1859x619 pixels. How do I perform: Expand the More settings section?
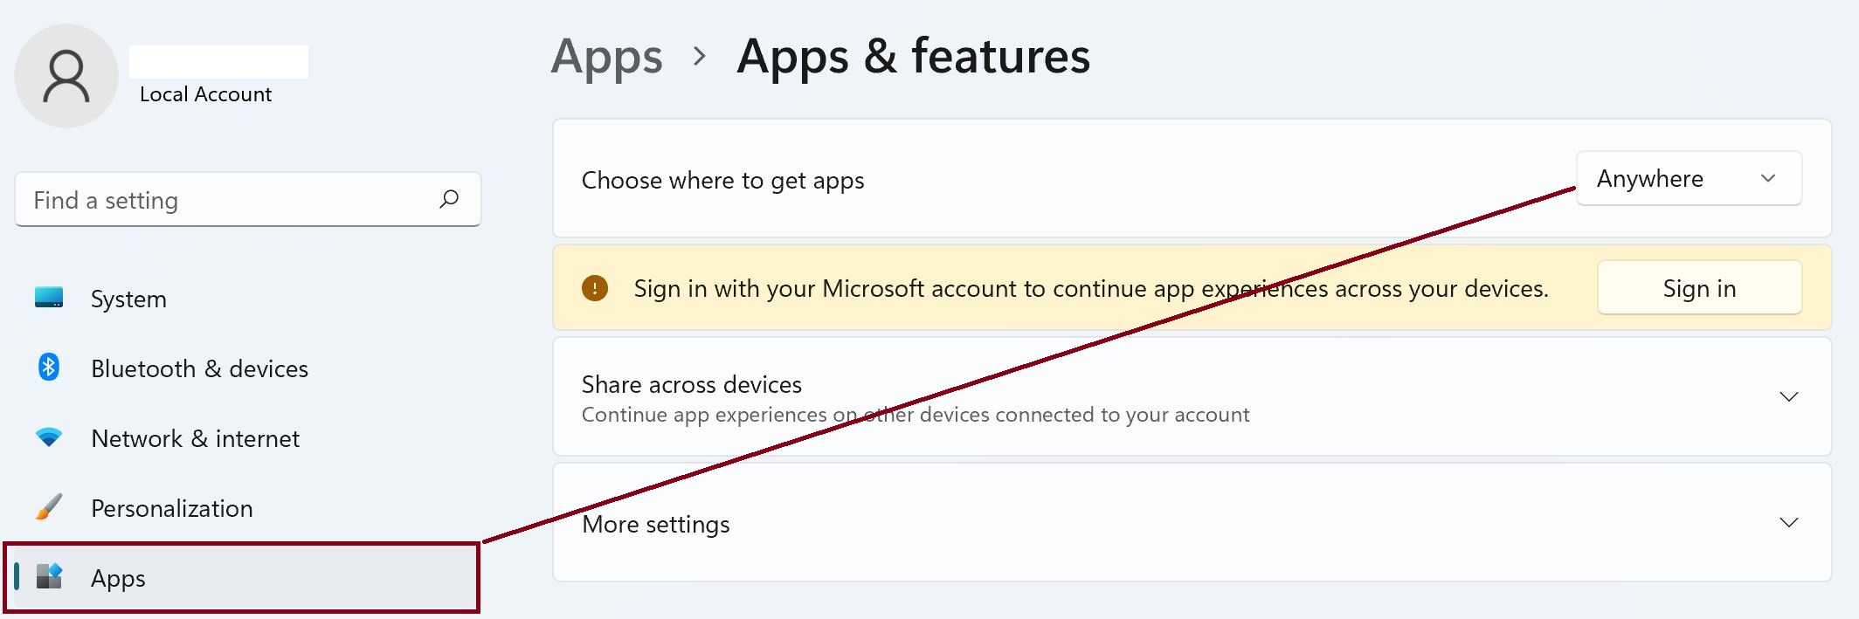point(1788,523)
